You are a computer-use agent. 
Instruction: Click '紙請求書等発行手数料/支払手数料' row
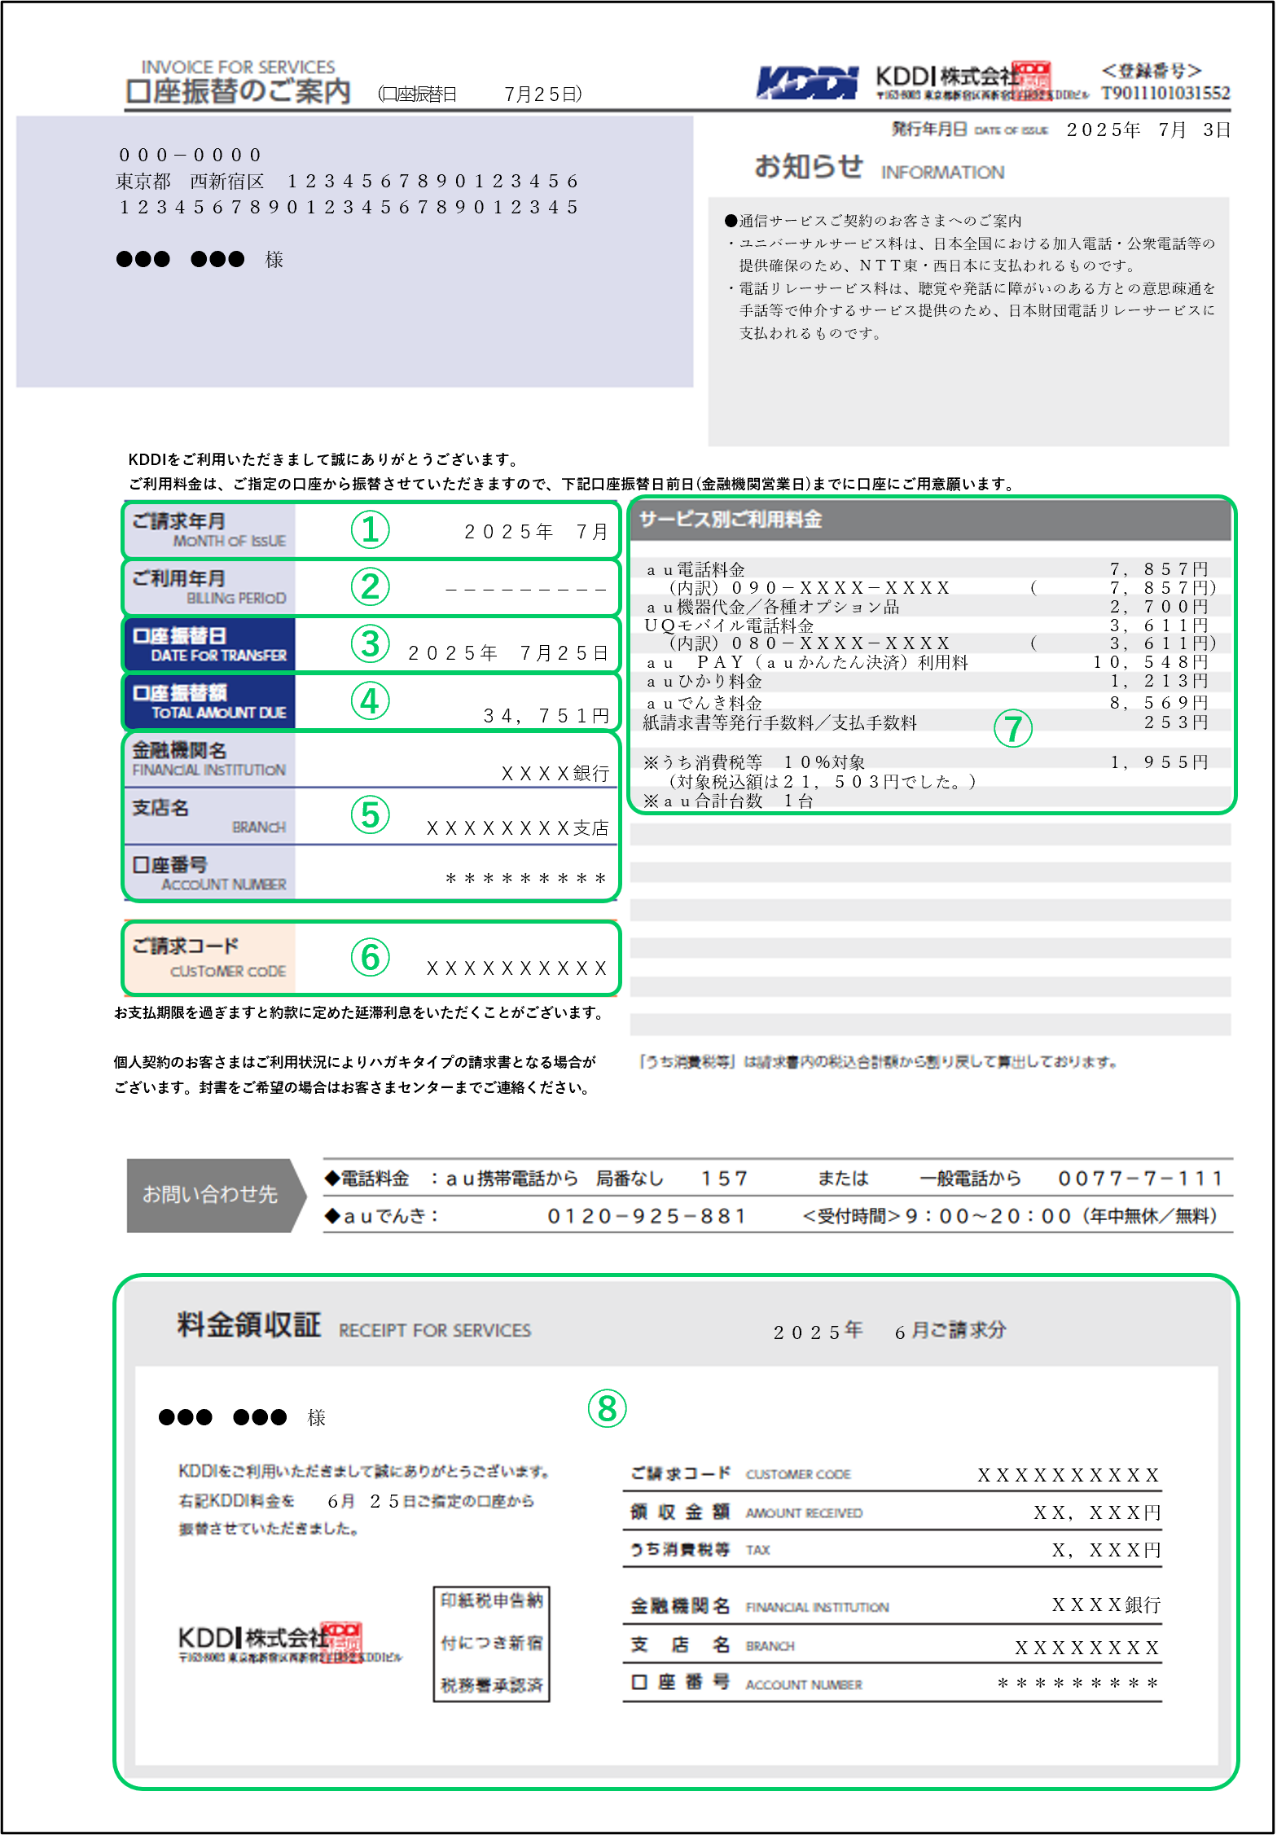pyautogui.click(x=780, y=722)
